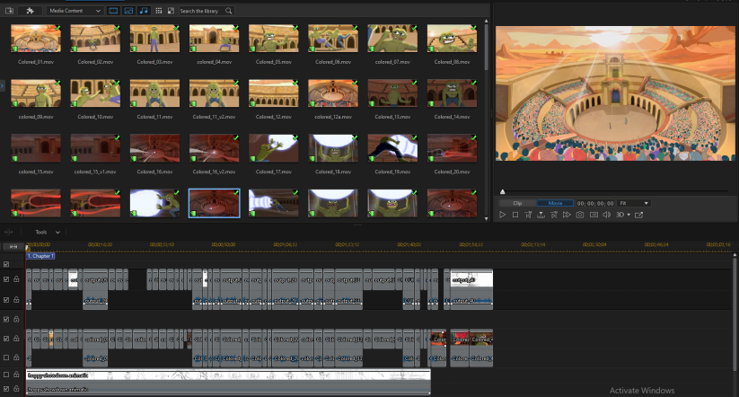
Task: Enable the froggy showdown animatic video track
Action: [6, 375]
